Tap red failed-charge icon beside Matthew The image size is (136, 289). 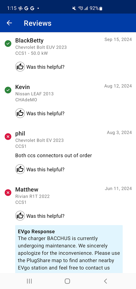(x=8, y=193)
